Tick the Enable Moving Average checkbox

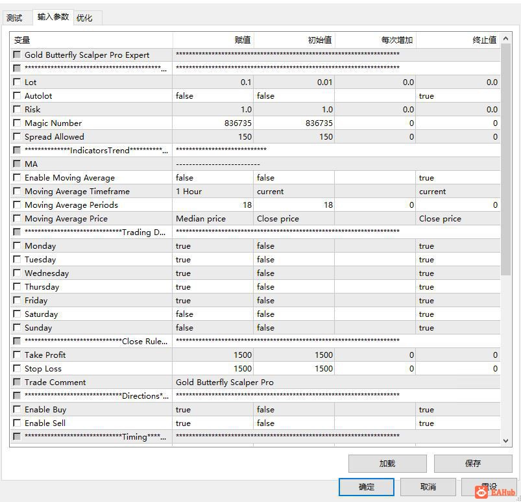(17, 177)
